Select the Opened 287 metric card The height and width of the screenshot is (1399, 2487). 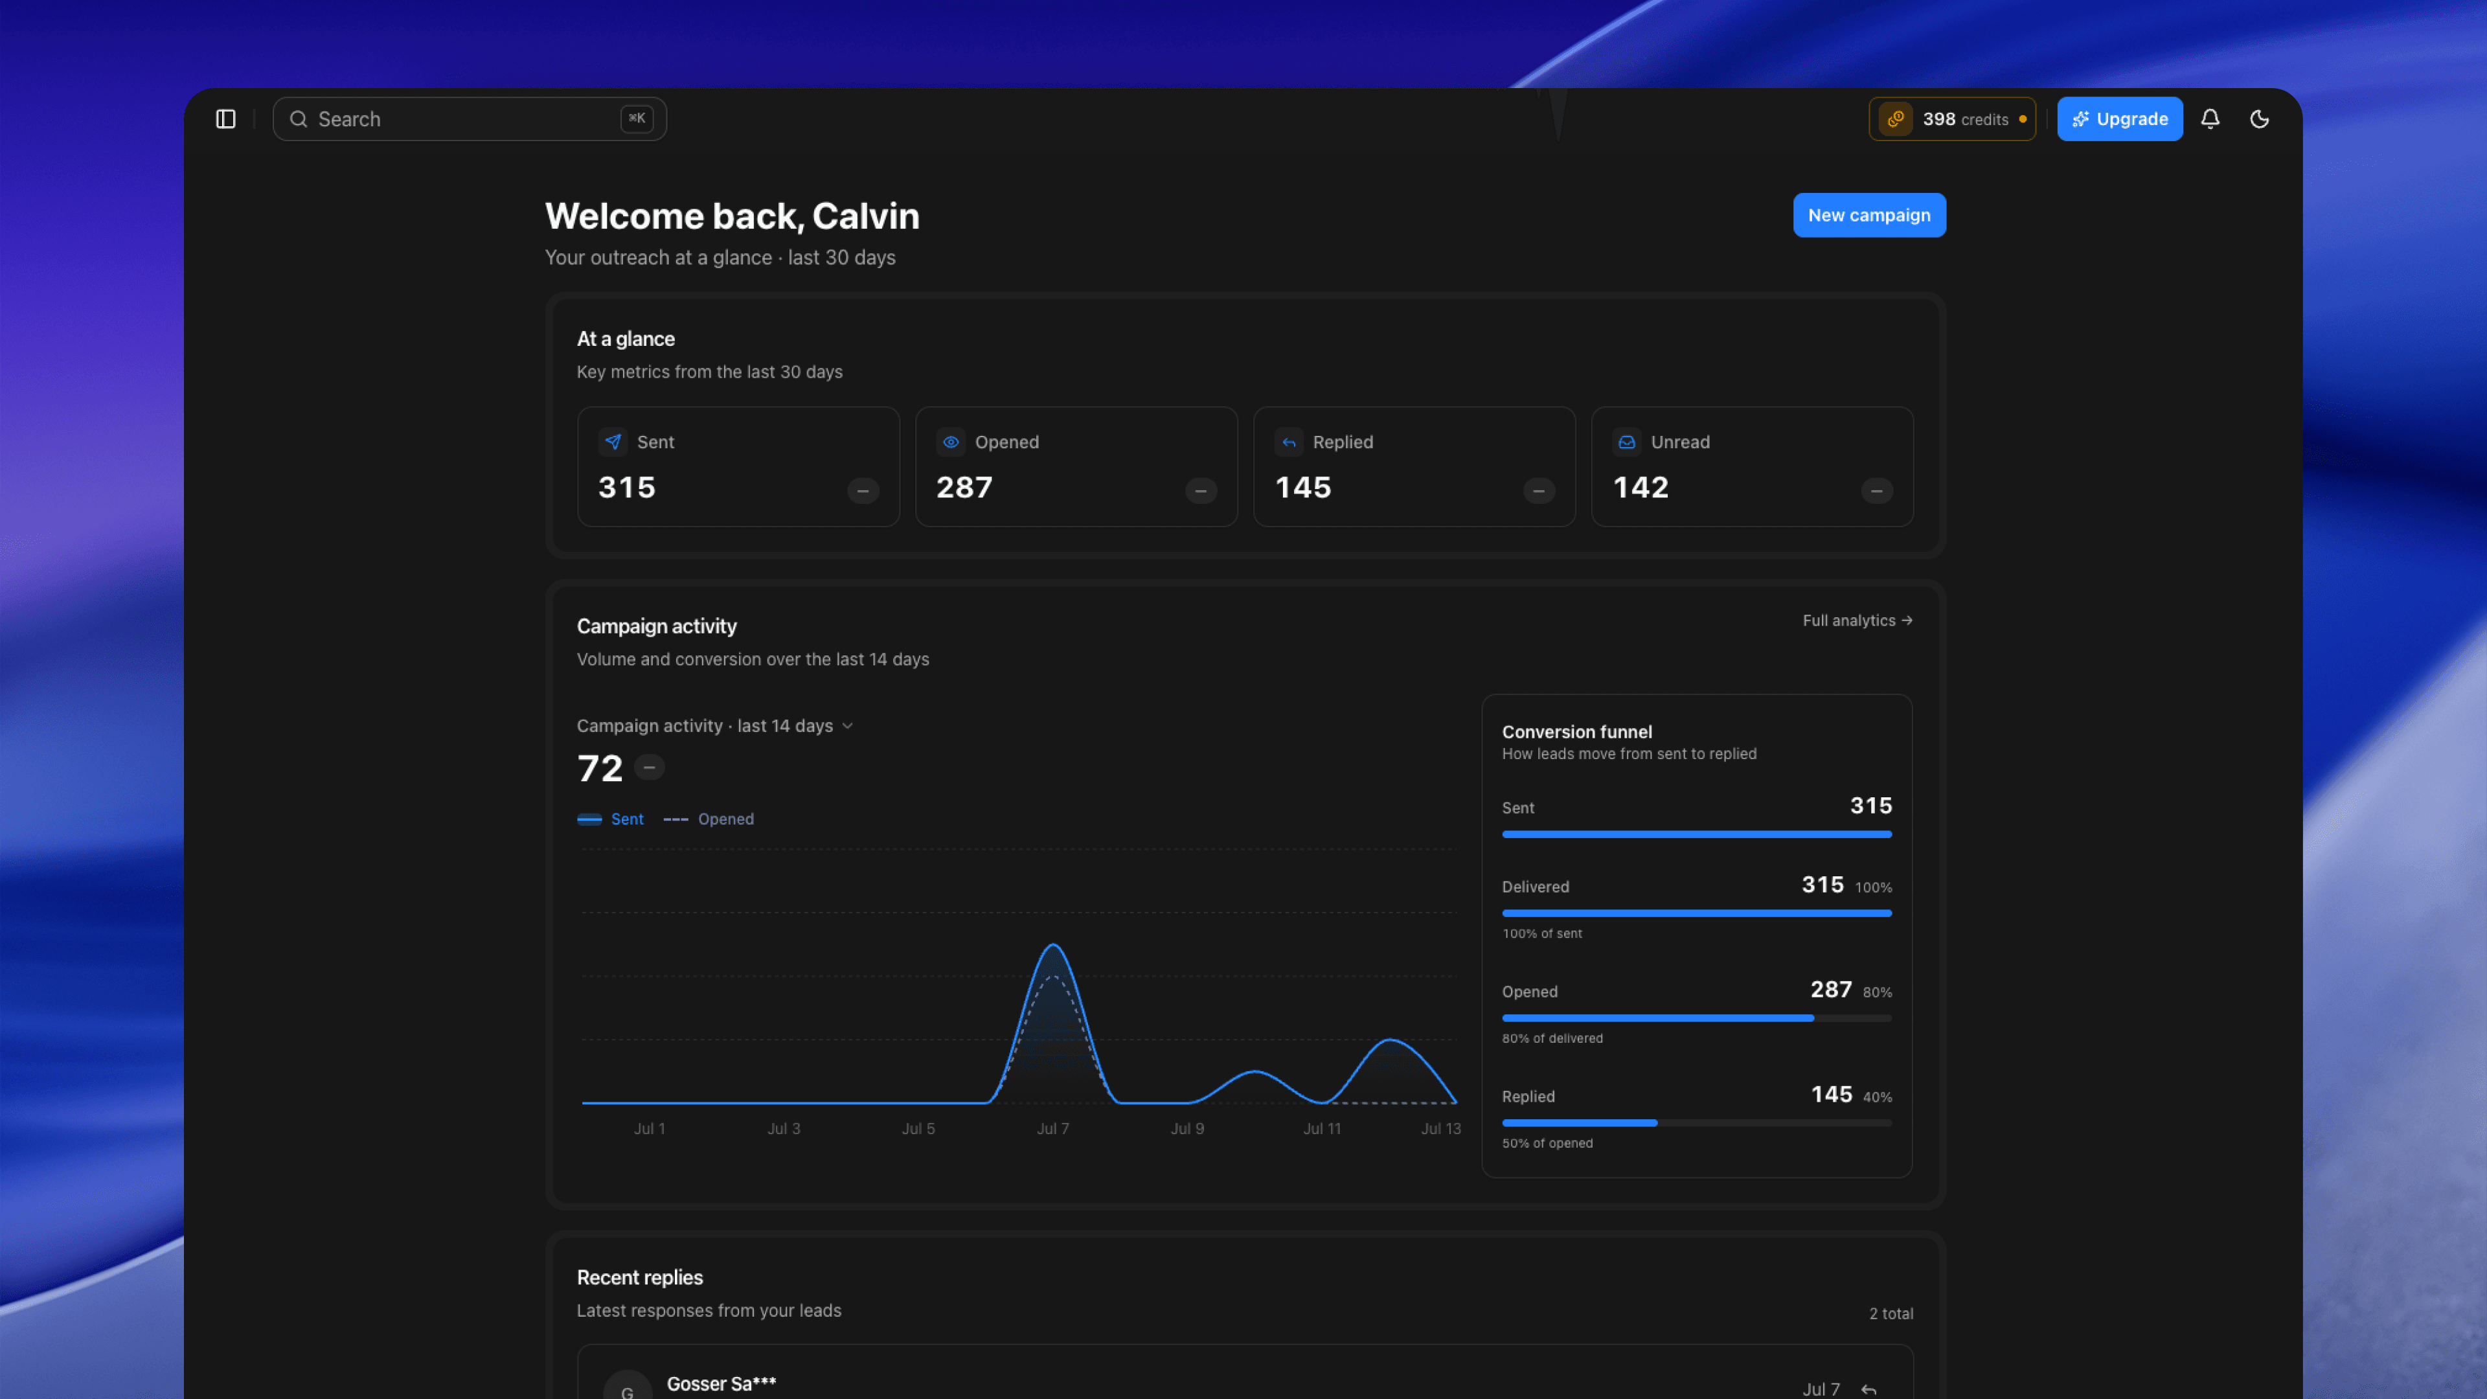coord(1076,466)
